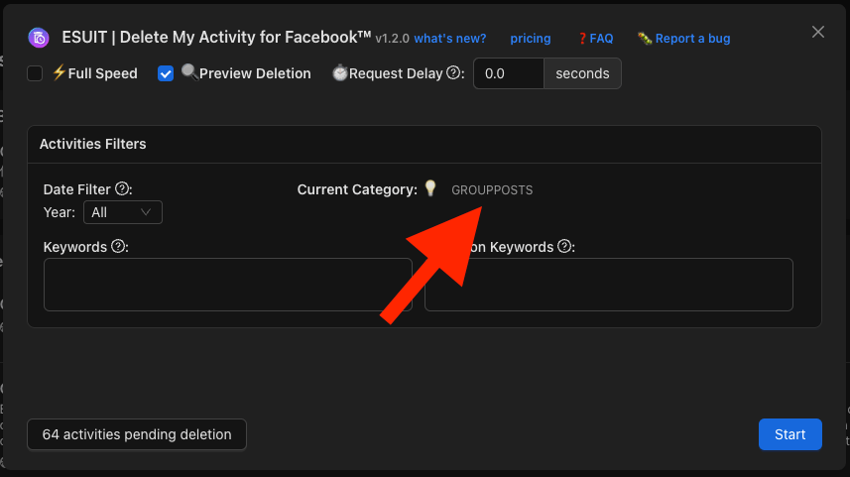Screen dimensions: 850x477
Task: Click the lightbulb icon next to Current Category
Action: (x=430, y=188)
